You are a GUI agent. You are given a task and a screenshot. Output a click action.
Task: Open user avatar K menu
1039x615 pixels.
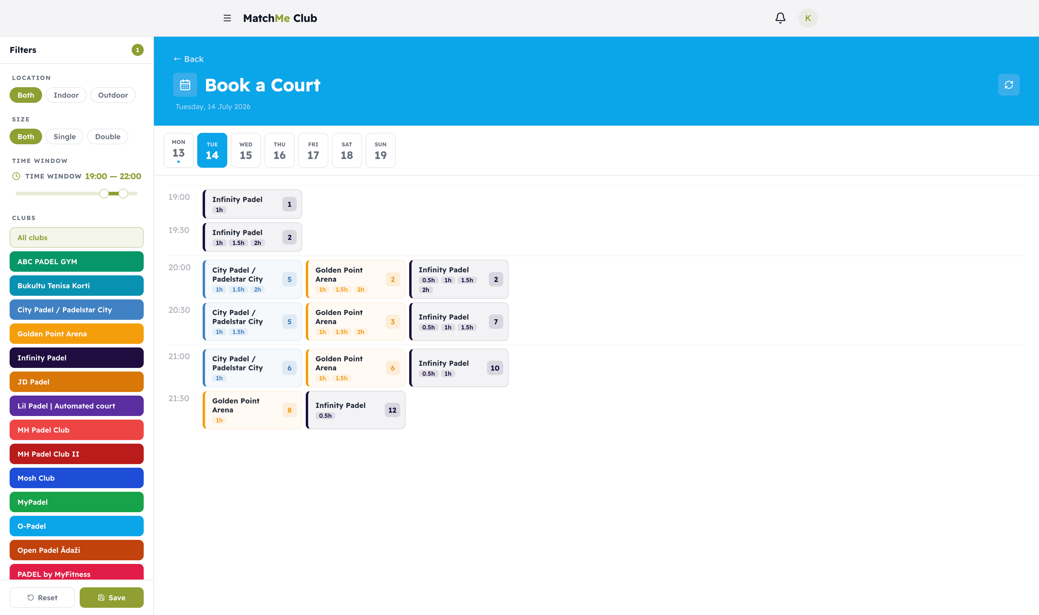coord(808,18)
